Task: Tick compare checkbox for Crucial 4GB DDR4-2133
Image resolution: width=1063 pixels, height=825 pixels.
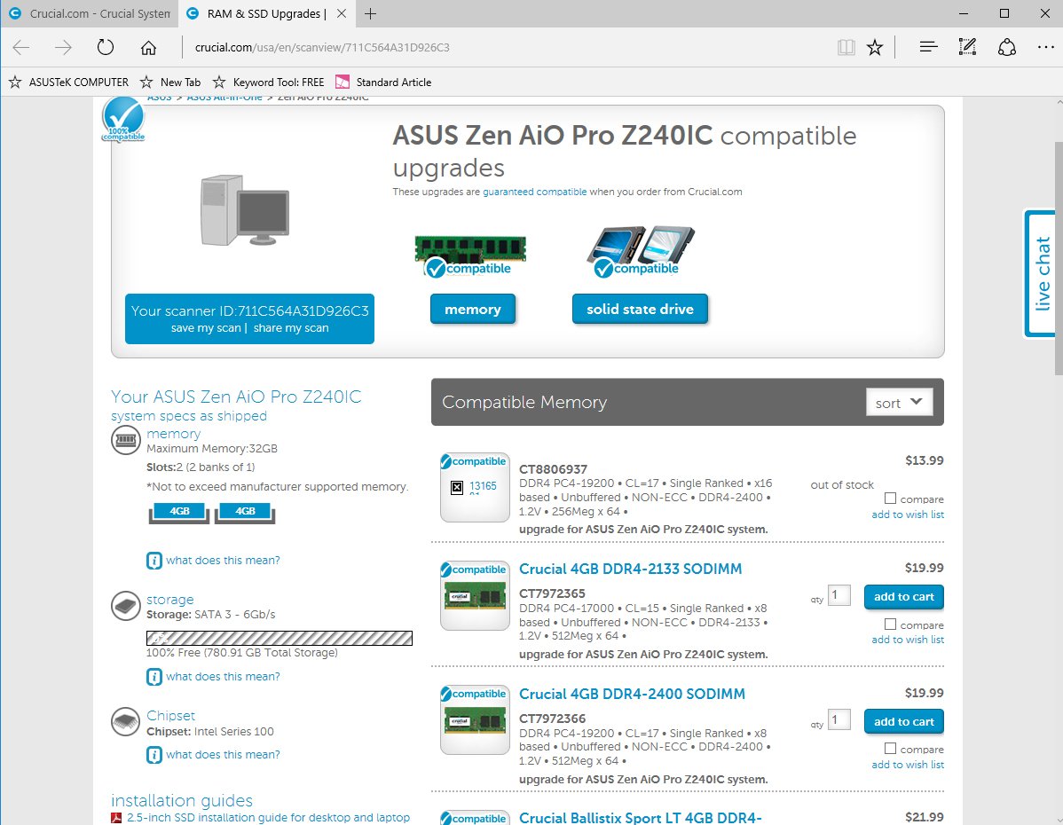Action: click(890, 625)
